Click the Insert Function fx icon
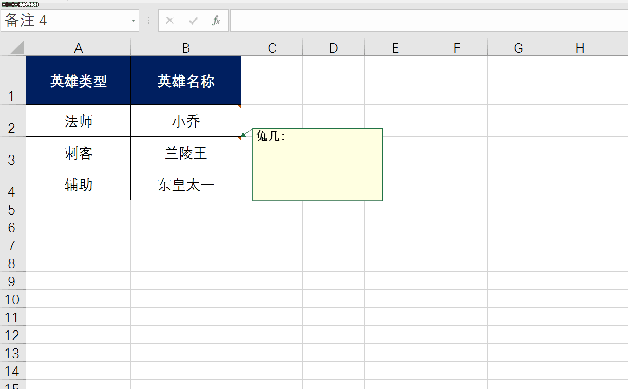The width and height of the screenshot is (628, 389). (x=216, y=21)
